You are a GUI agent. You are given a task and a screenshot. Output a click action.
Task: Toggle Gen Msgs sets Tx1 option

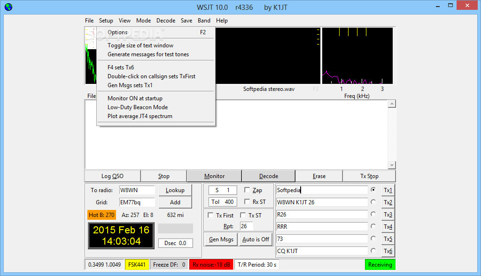coord(156,85)
